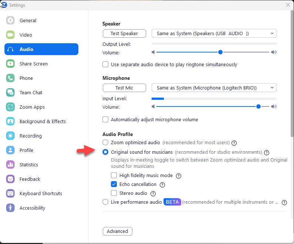
Task: Click the Audio headphones icon
Action: [10, 49]
